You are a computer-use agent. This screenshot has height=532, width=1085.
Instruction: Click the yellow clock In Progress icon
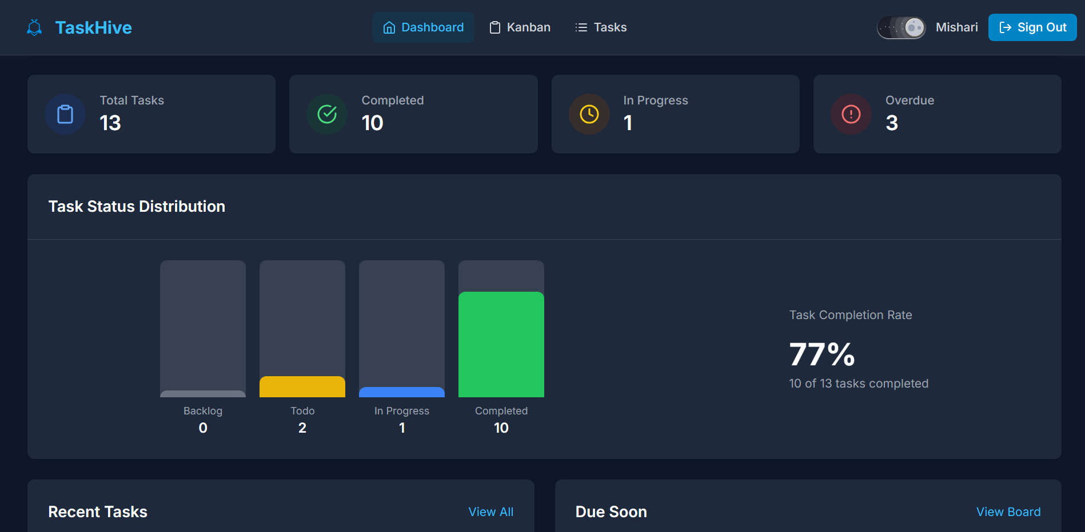(x=589, y=114)
